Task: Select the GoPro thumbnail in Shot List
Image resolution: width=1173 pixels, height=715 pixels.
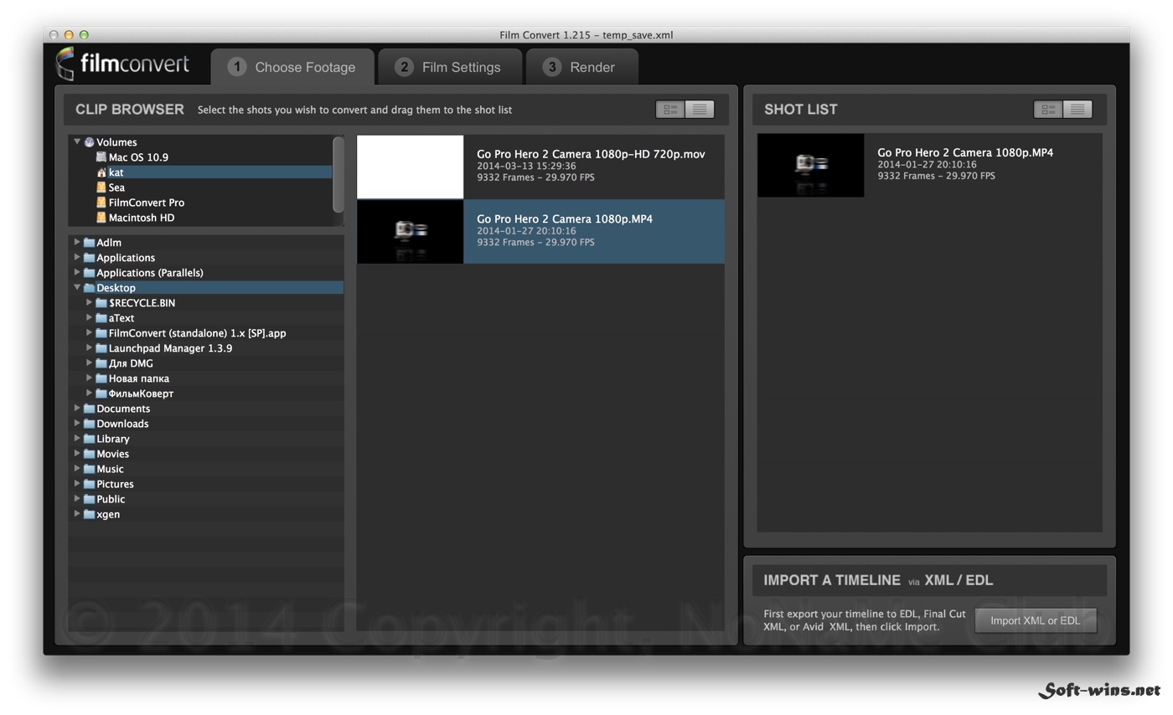Action: pyautogui.click(x=810, y=166)
